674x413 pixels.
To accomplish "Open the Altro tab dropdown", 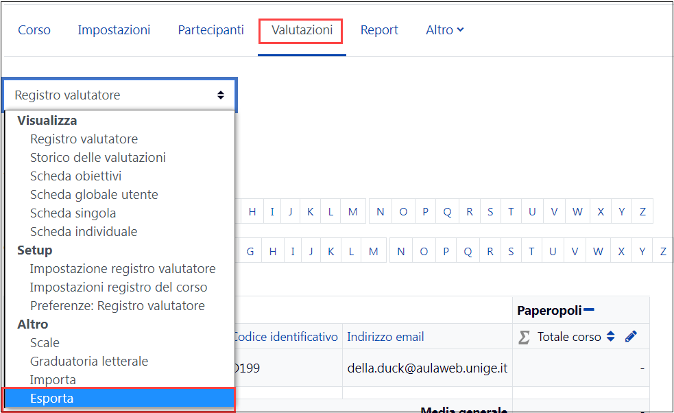I will tap(444, 29).
